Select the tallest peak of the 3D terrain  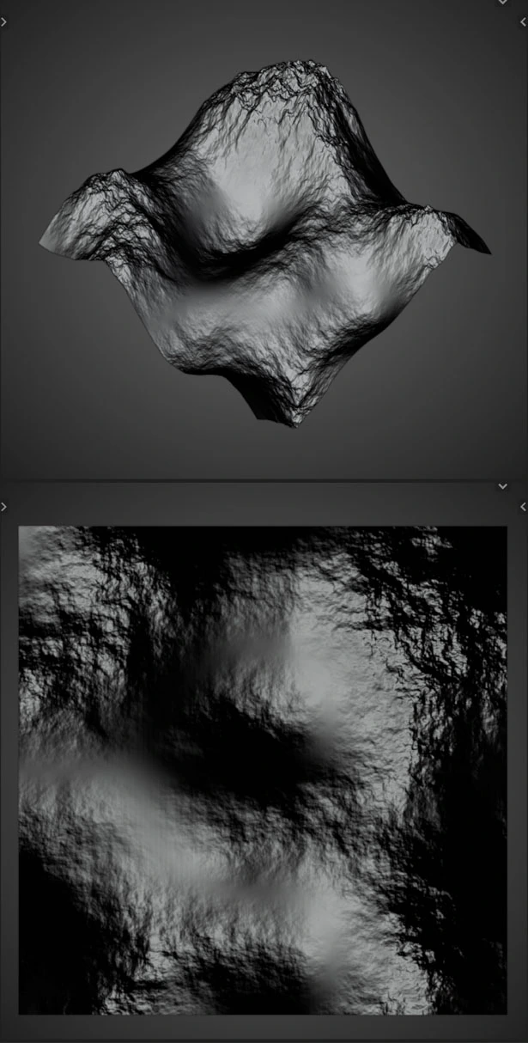[300, 73]
